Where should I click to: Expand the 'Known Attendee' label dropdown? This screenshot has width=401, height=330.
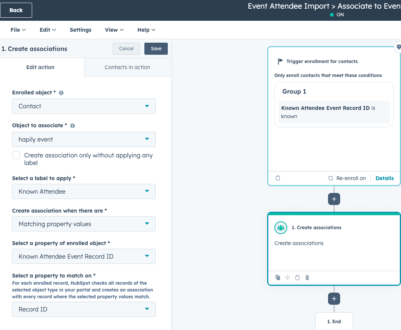point(84,191)
